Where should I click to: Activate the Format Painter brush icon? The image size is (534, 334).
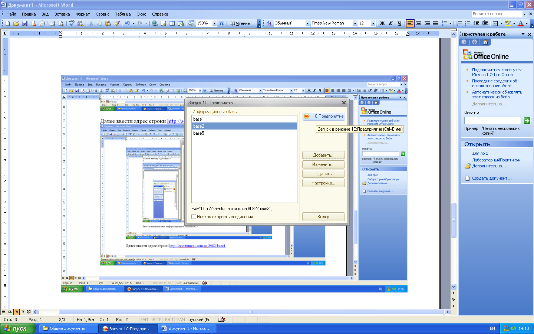pyautogui.click(x=117, y=23)
